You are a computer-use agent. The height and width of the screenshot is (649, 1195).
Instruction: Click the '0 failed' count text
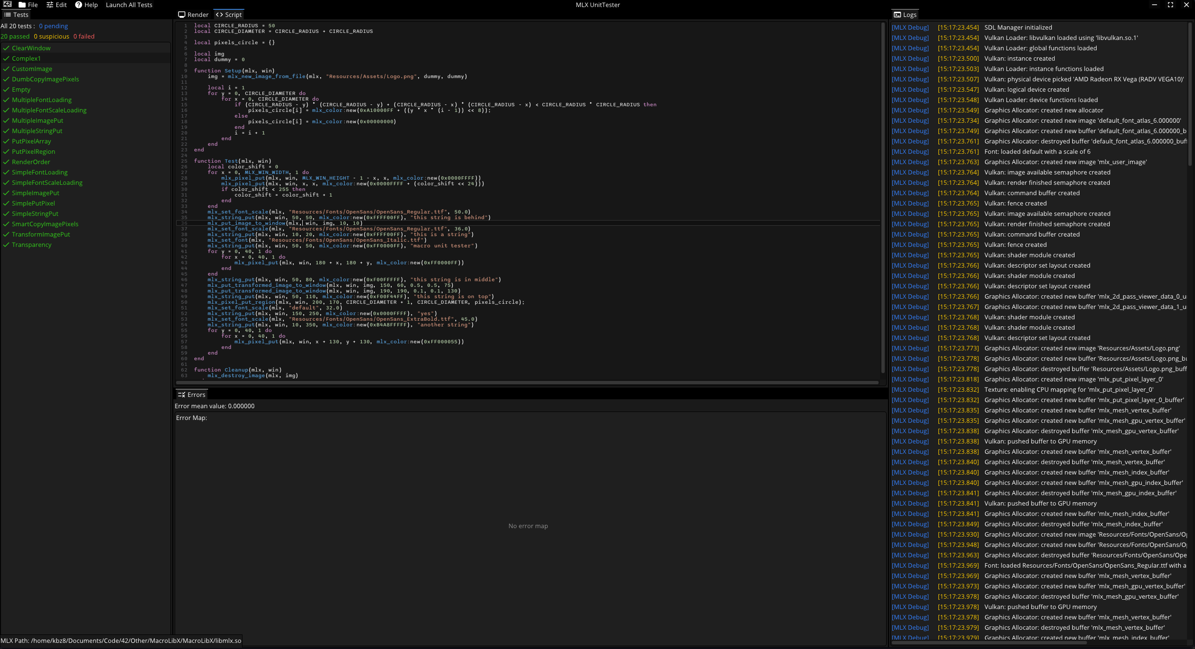(84, 36)
